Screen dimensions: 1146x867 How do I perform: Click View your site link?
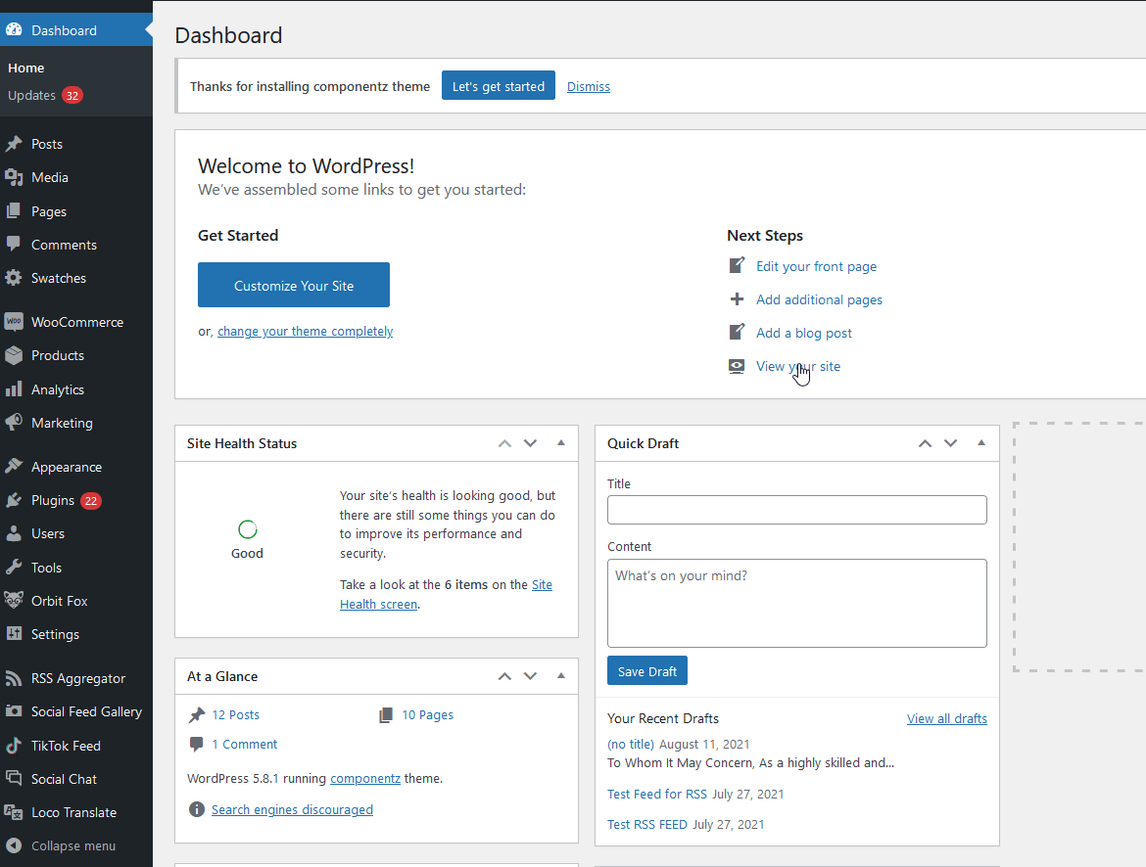point(798,367)
